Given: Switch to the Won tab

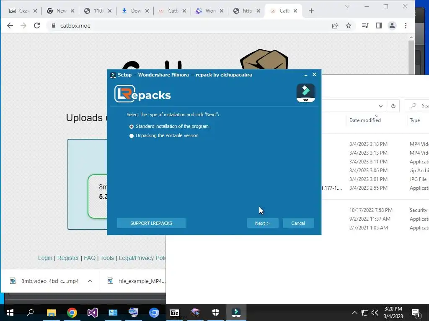Looking at the screenshot, I should (x=209, y=11).
